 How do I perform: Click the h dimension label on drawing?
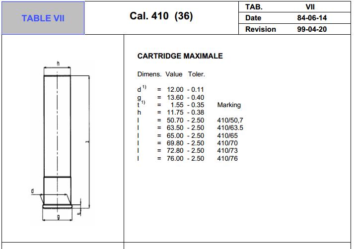click(x=58, y=63)
